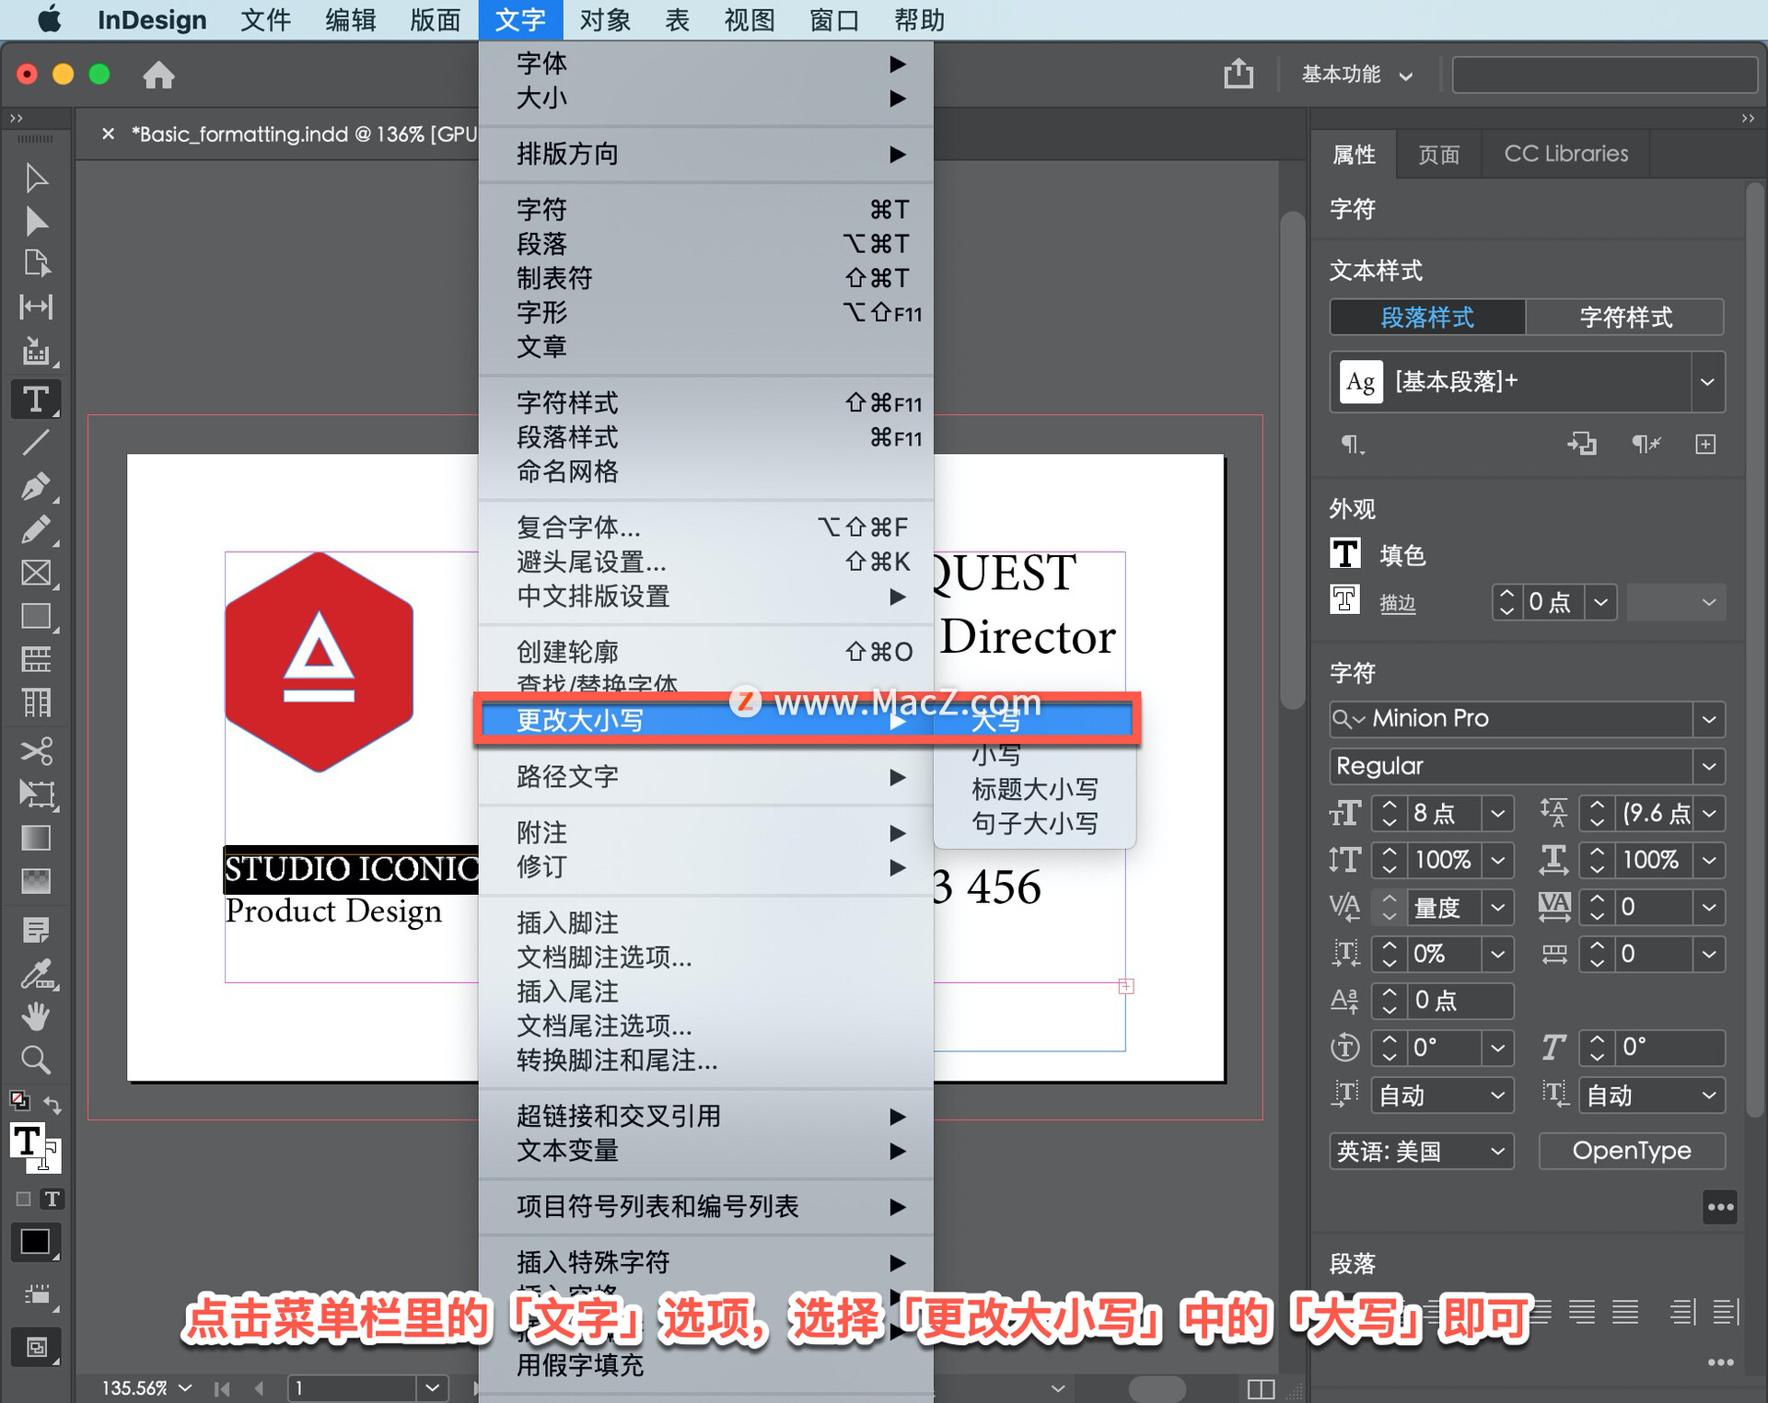The image size is (1768, 1403).
Task: Toggle formatting affects text in toolbar
Action: coord(52,1199)
